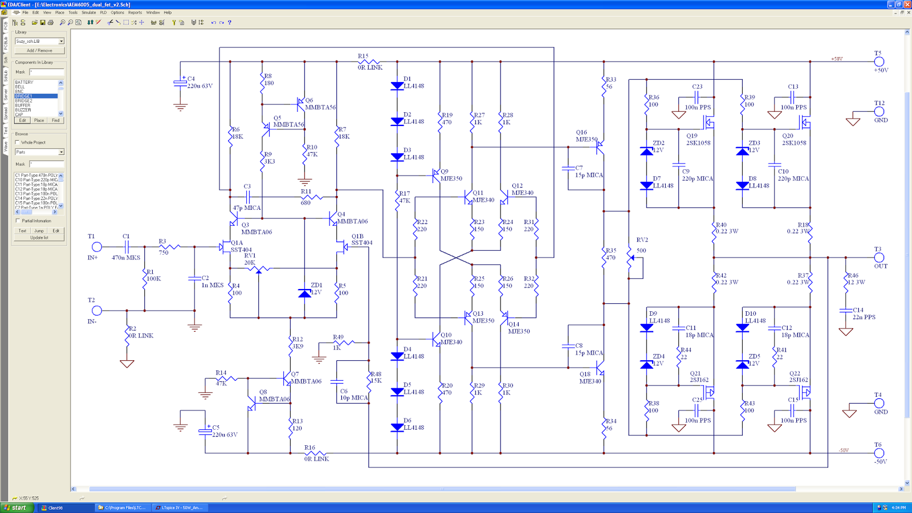Switch to C:\Program Files taskbar folder window
The image size is (912, 513).
coord(123,507)
